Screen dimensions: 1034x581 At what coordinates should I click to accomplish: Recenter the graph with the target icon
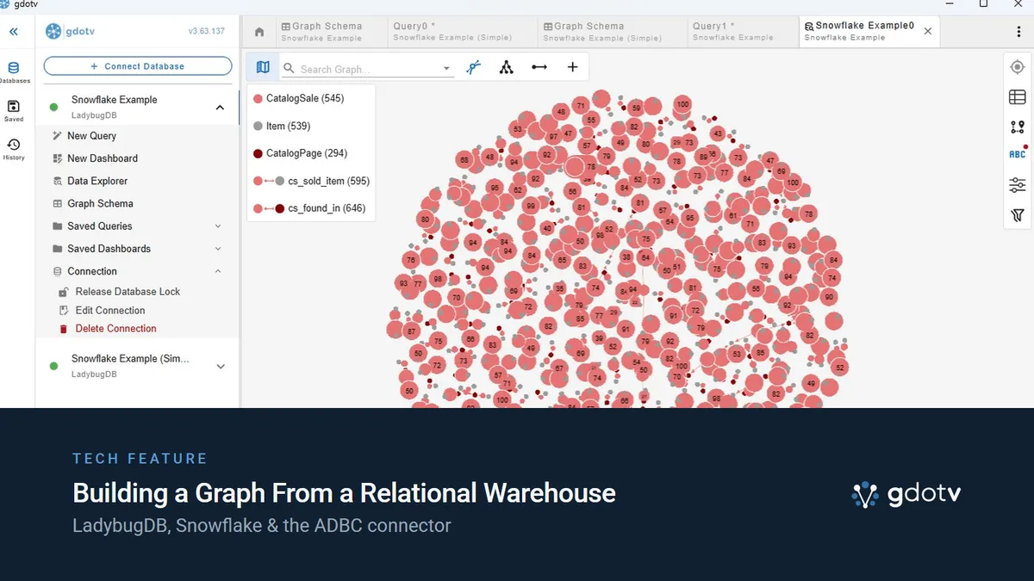click(x=1018, y=67)
